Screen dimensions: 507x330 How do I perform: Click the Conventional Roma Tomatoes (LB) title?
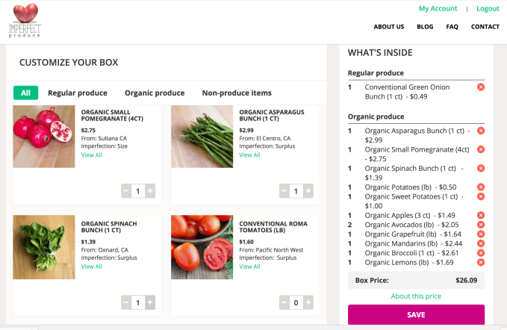pyautogui.click(x=273, y=227)
